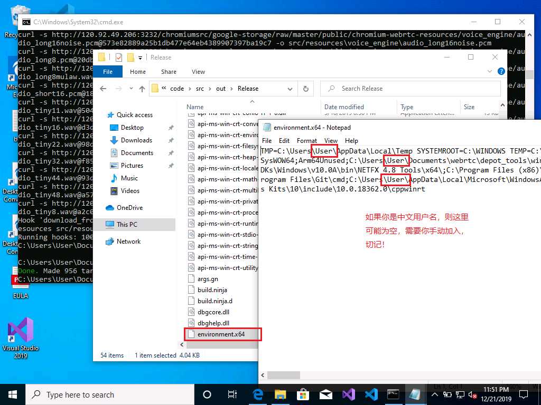Open Desktop in navigation pane
The width and height of the screenshot is (541, 405).
pos(132,128)
